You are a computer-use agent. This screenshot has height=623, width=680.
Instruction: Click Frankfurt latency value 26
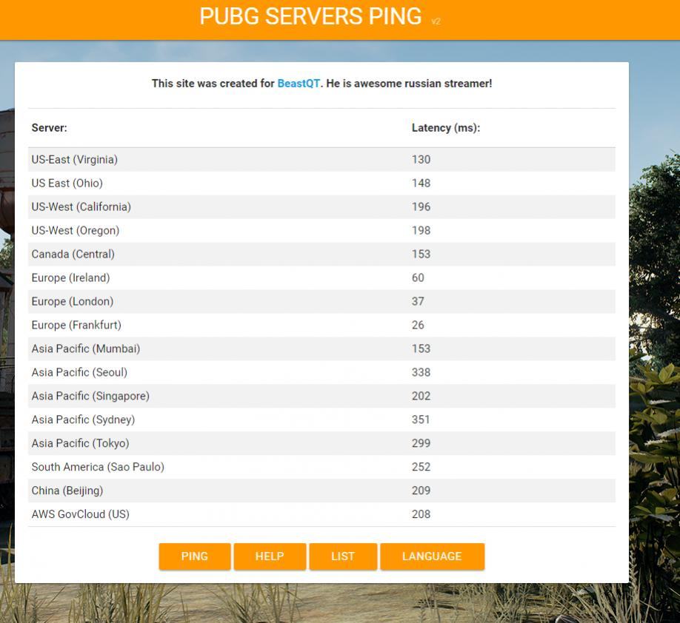point(418,325)
